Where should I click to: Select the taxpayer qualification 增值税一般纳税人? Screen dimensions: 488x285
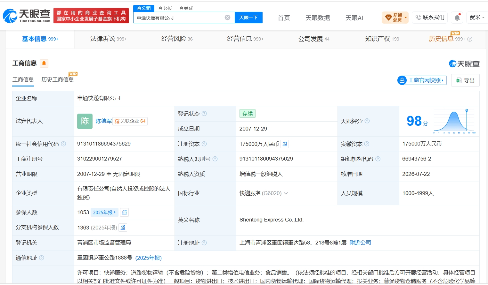click(261, 174)
